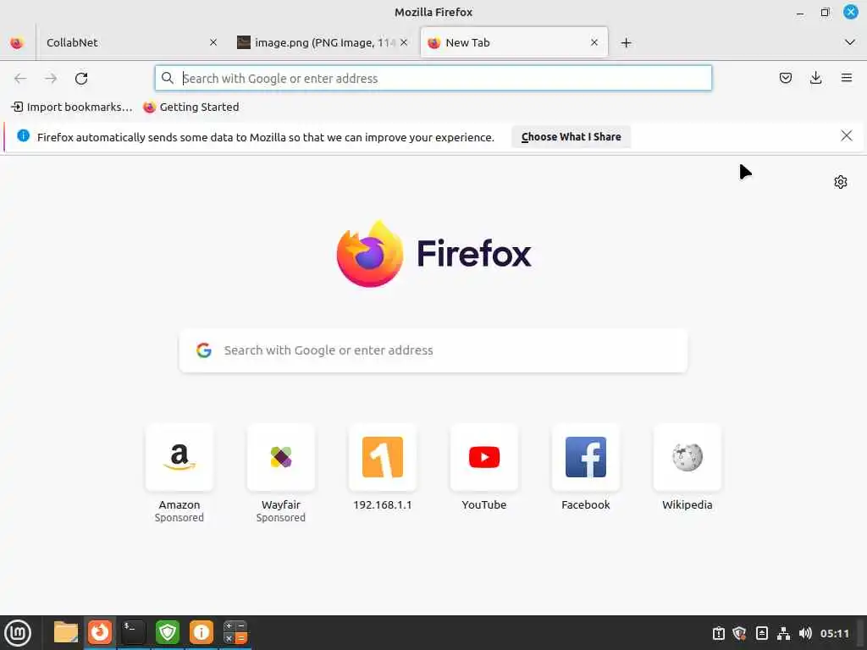Viewport: 867px width, 650px height.
Task: Open green shield app in taskbar
Action: [168, 632]
